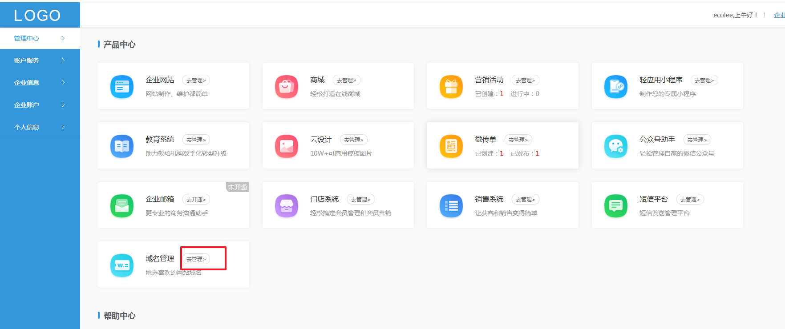The image size is (785, 329).
Task: Click 10W+可商用模板图片 description text
Action: click(x=341, y=153)
